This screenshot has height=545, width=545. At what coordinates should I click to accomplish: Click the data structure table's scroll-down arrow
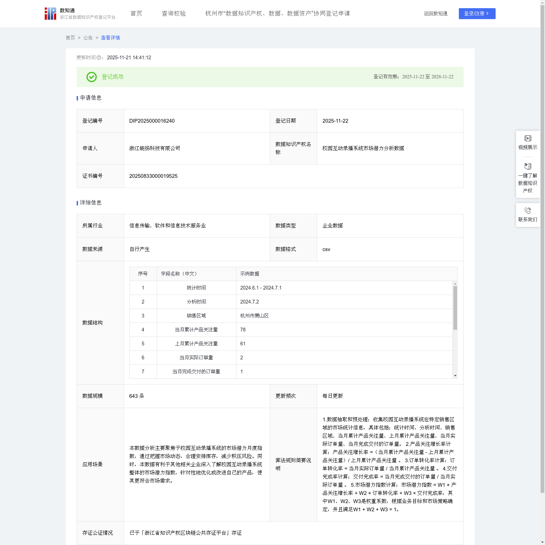pyautogui.click(x=455, y=376)
